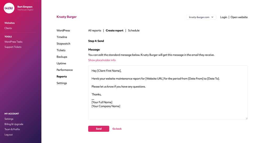This screenshot has width=262, height=143.
Task: Open WordPress section in site menu
Action: click(x=63, y=31)
